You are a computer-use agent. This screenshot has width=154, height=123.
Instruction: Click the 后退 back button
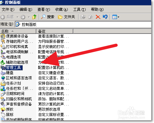pyautogui.click(x=7, y=17)
